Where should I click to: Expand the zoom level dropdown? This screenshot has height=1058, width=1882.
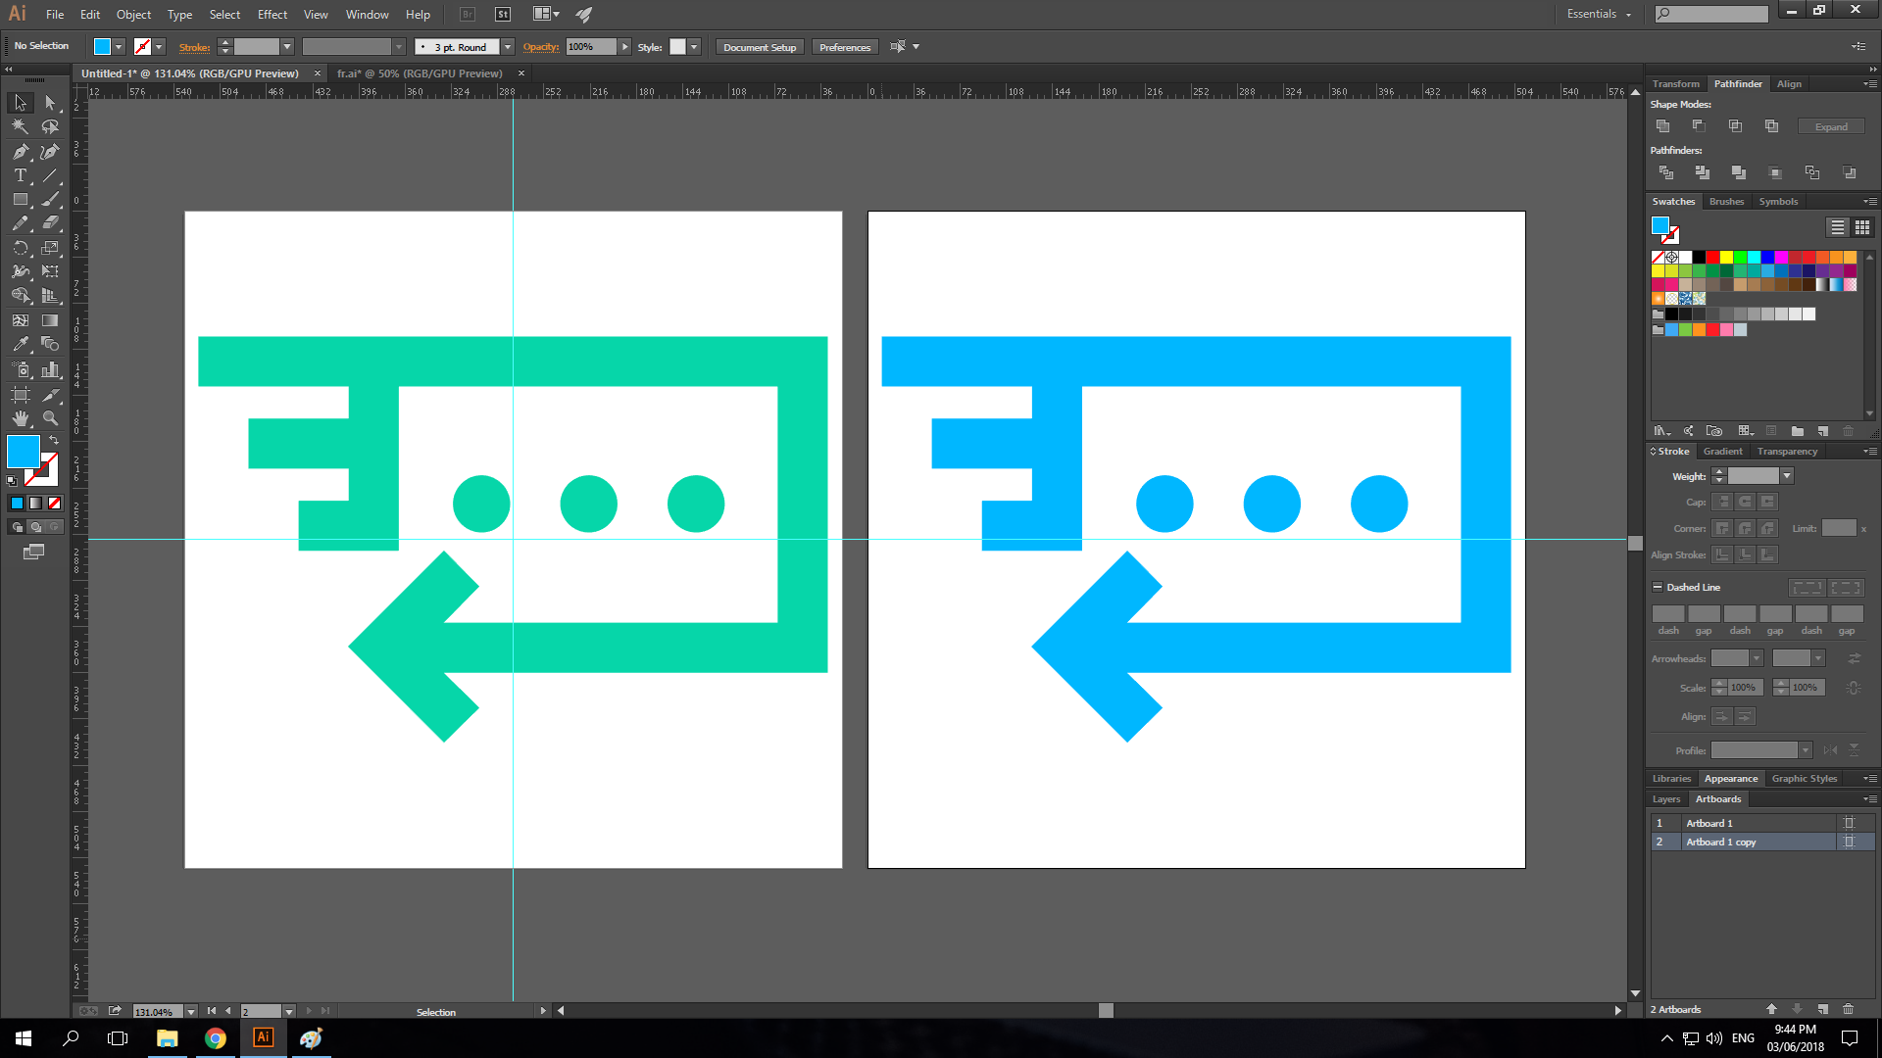(190, 1011)
